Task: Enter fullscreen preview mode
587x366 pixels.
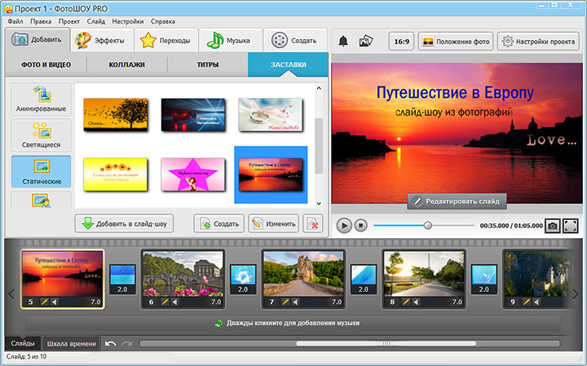Action: (571, 225)
